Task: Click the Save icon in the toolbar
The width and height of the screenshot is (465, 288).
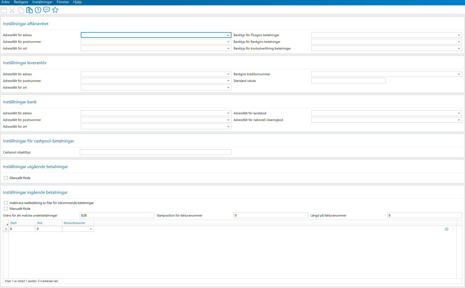Action: point(4,10)
